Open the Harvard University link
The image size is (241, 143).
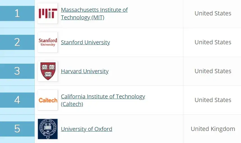point(84,71)
